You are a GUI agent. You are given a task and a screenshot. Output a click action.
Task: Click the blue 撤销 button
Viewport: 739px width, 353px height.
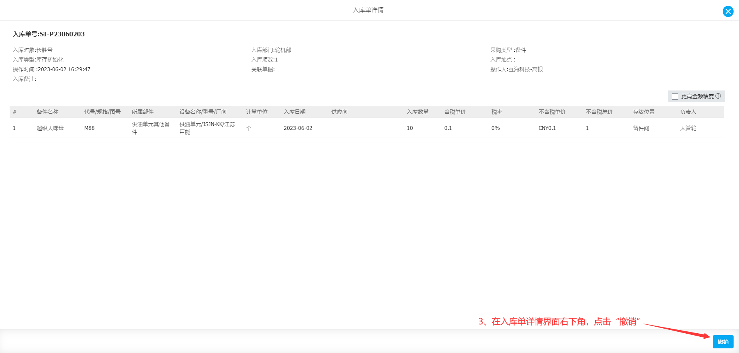pyautogui.click(x=723, y=342)
